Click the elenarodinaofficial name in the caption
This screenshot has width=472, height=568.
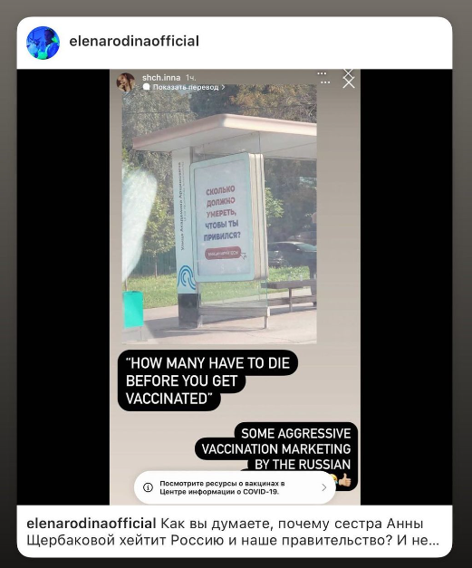[x=92, y=524]
